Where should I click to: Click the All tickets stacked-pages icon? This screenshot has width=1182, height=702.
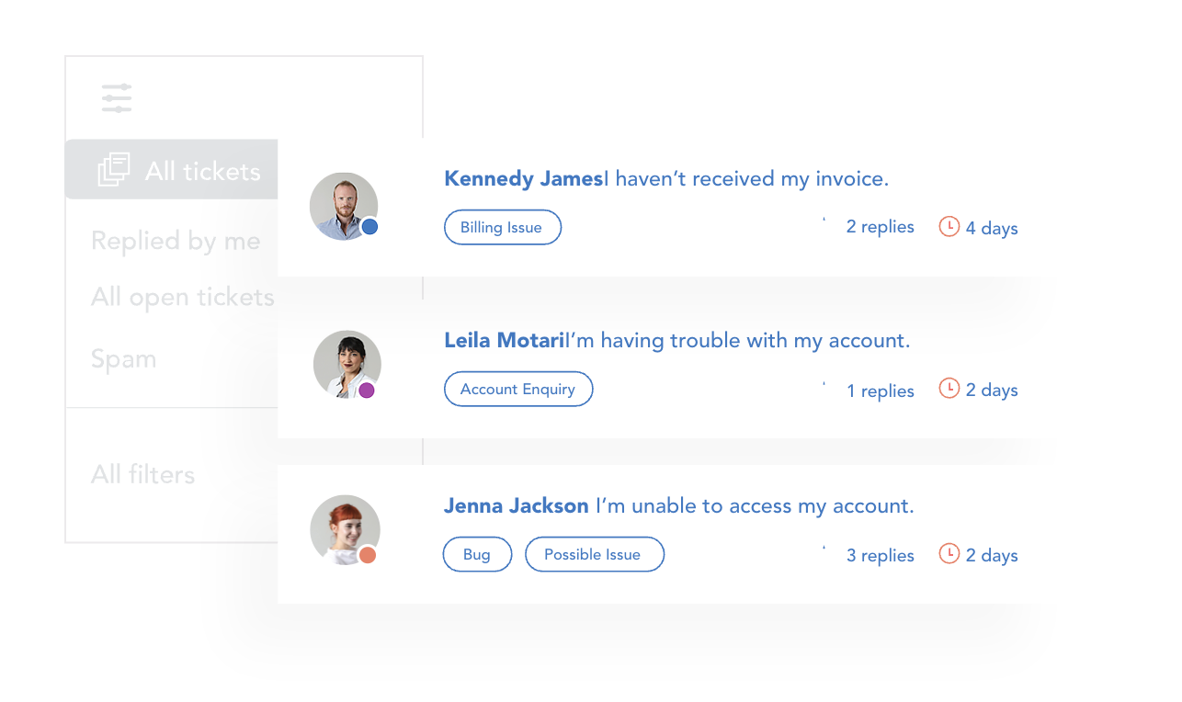(114, 170)
